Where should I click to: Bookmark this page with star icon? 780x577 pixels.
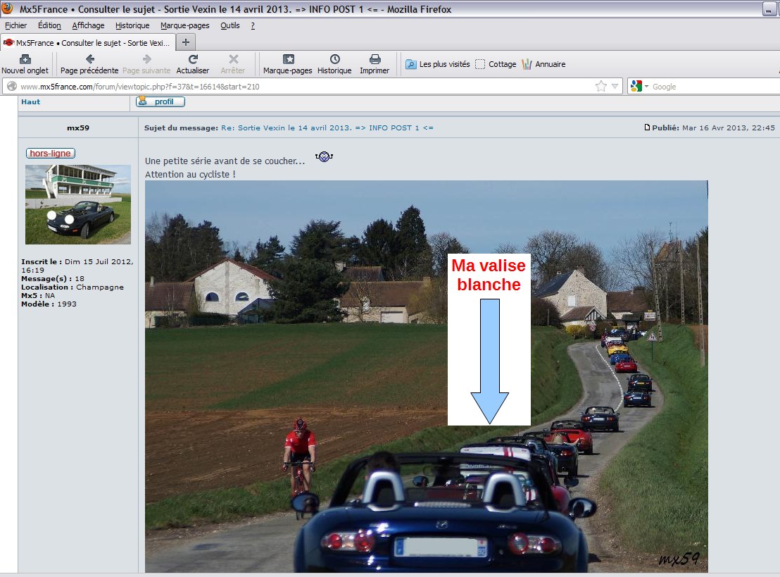point(601,87)
